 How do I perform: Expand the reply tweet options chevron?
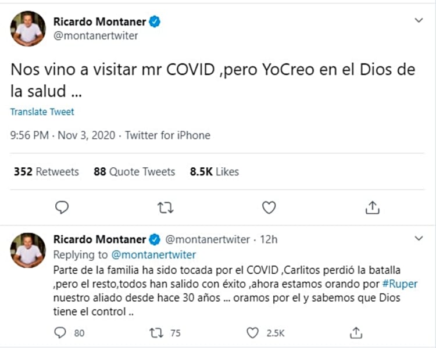419,239
